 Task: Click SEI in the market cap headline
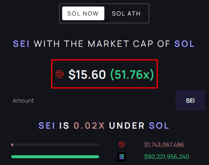[x=21, y=44]
